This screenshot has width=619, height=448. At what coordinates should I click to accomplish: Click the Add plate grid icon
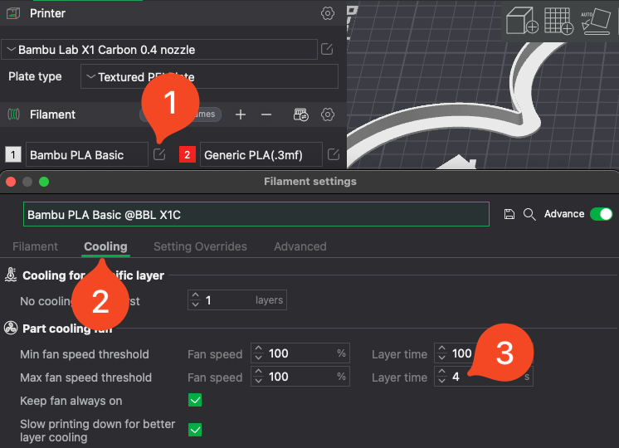click(558, 21)
